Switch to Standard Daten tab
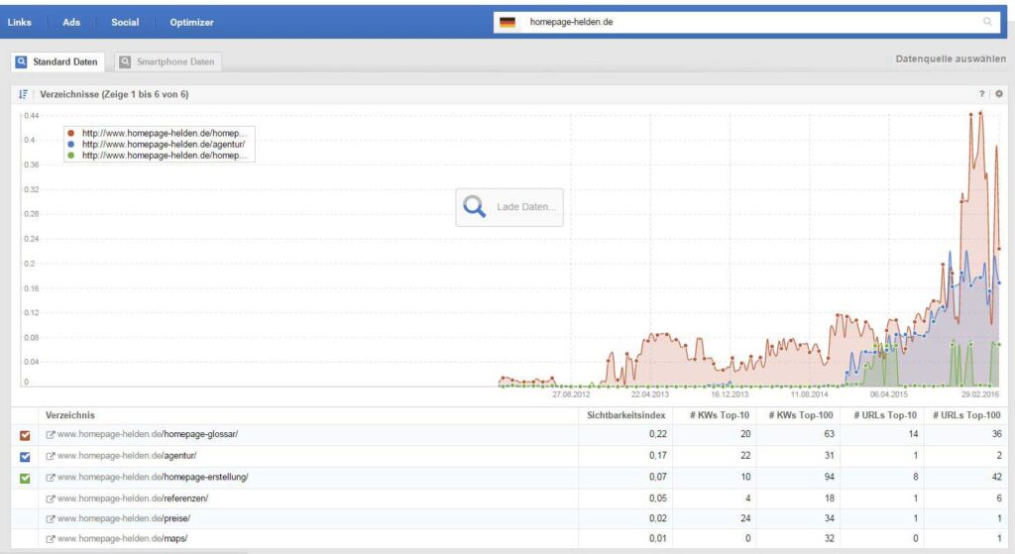 56,61
